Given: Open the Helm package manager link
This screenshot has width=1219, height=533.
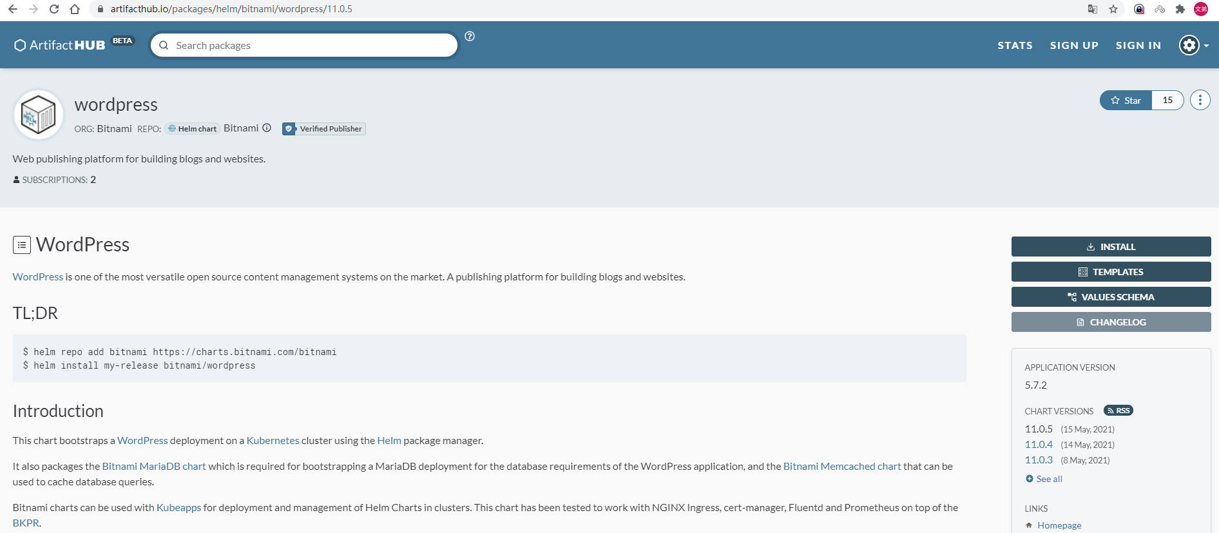Looking at the screenshot, I should click(x=389, y=440).
